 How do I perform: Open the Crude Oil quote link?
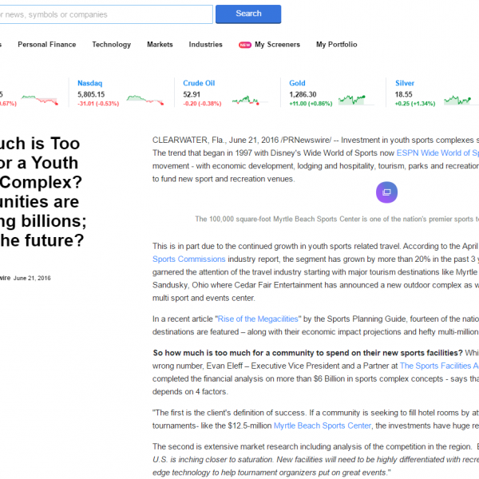[199, 83]
